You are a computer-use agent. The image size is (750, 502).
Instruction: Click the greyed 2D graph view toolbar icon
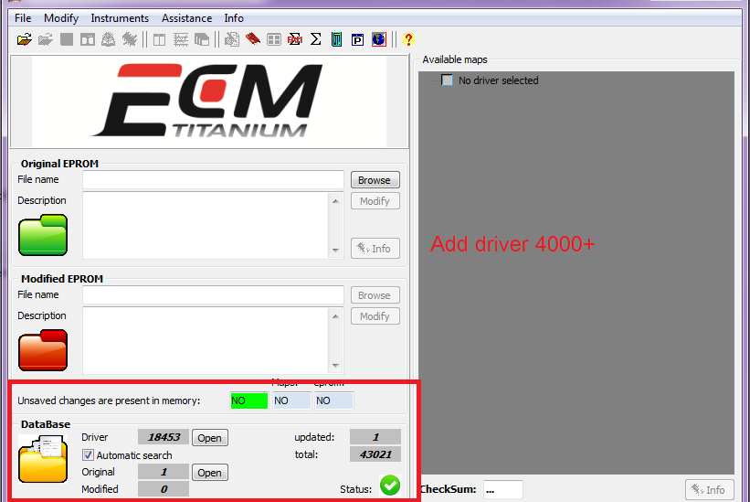point(180,39)
